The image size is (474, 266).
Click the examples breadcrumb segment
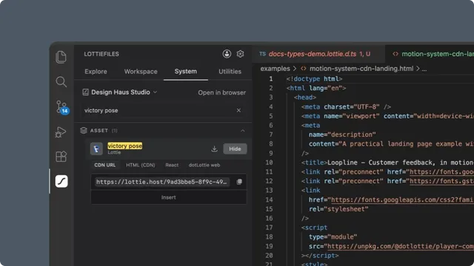(x=275, y=69)
